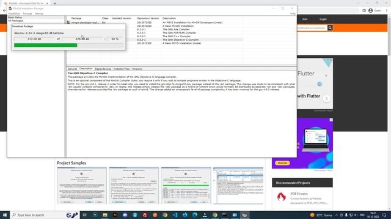Open the taskbar clock and date
This screenshot has height=219, width=391.
pos(373,215)
